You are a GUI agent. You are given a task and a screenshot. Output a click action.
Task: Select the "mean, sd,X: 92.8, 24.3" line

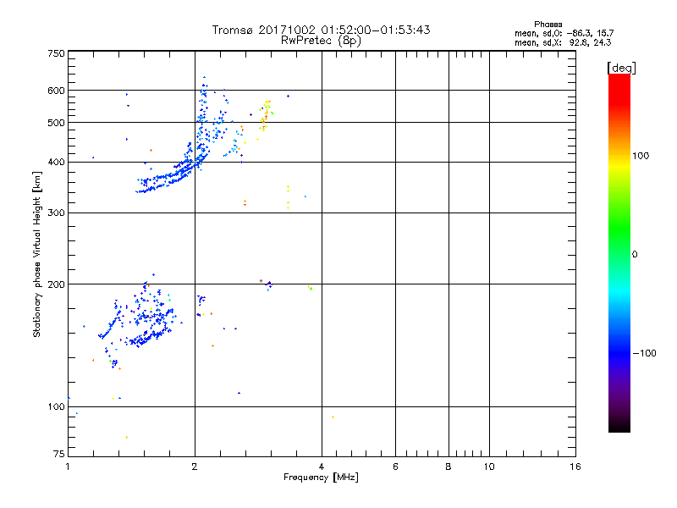(x=563, y=42)
